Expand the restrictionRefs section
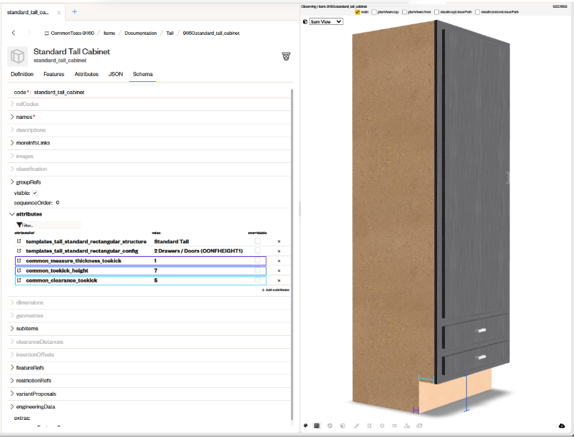 12,380
